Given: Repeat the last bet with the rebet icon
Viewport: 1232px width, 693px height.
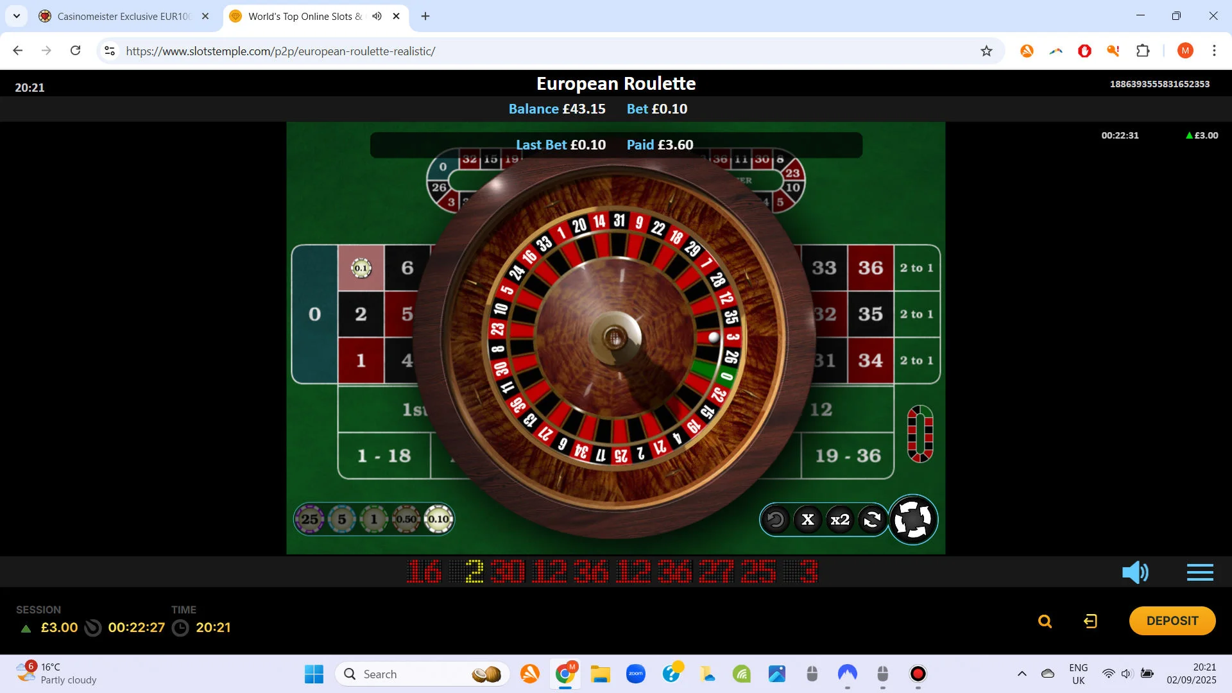Looking at the screenshot, I should point(872,520).
